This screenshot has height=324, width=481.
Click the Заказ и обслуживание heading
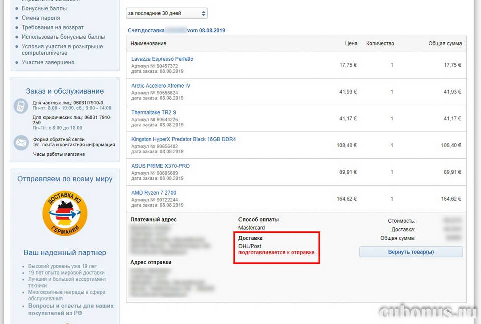pyautogui.click(x=65, y=91)
